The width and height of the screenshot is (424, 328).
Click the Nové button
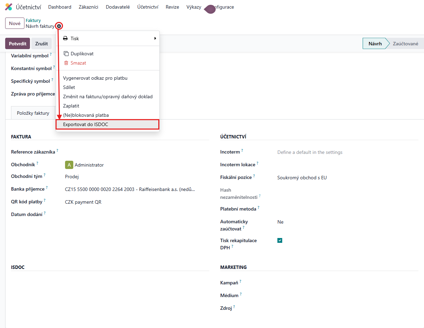pos(15,23)
